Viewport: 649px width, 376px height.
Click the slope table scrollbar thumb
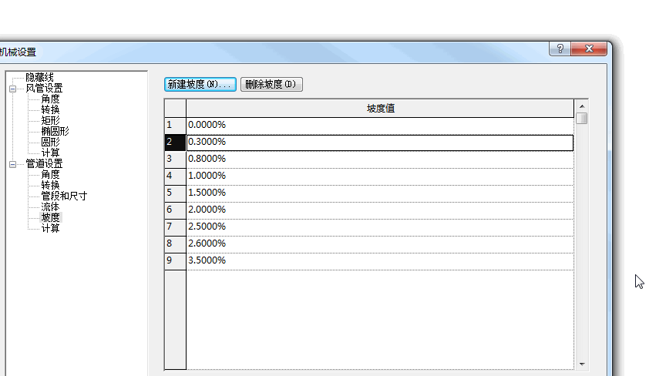582,119
